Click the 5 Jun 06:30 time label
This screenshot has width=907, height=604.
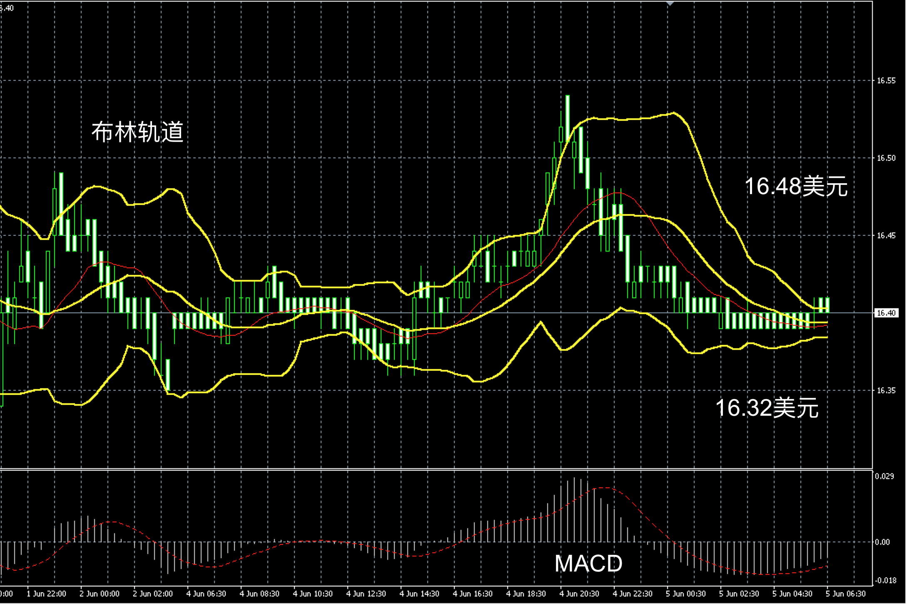[846, 594]
